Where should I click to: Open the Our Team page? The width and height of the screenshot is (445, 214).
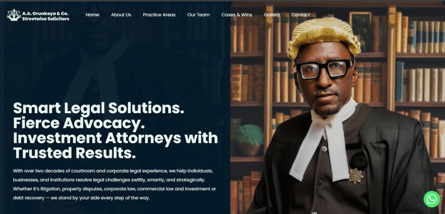[198, 15]
